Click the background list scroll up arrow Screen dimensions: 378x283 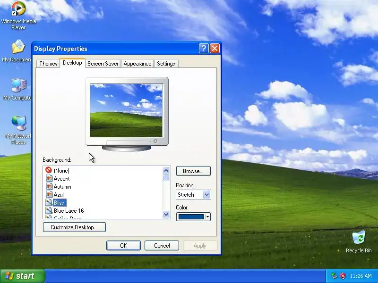coord(166,171)
